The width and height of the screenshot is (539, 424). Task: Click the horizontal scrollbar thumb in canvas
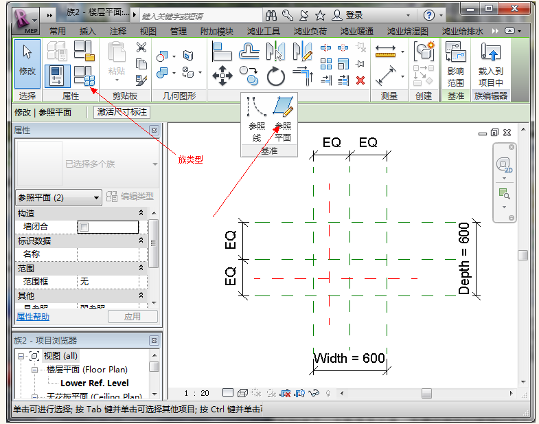426,393
